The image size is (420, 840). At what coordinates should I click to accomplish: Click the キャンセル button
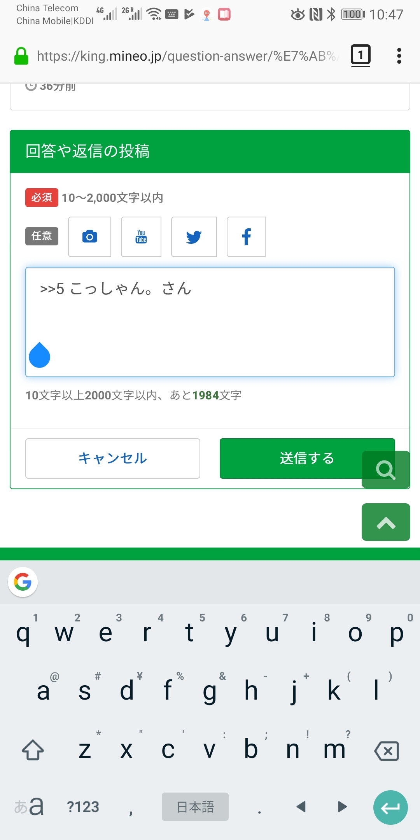(113, 458)
